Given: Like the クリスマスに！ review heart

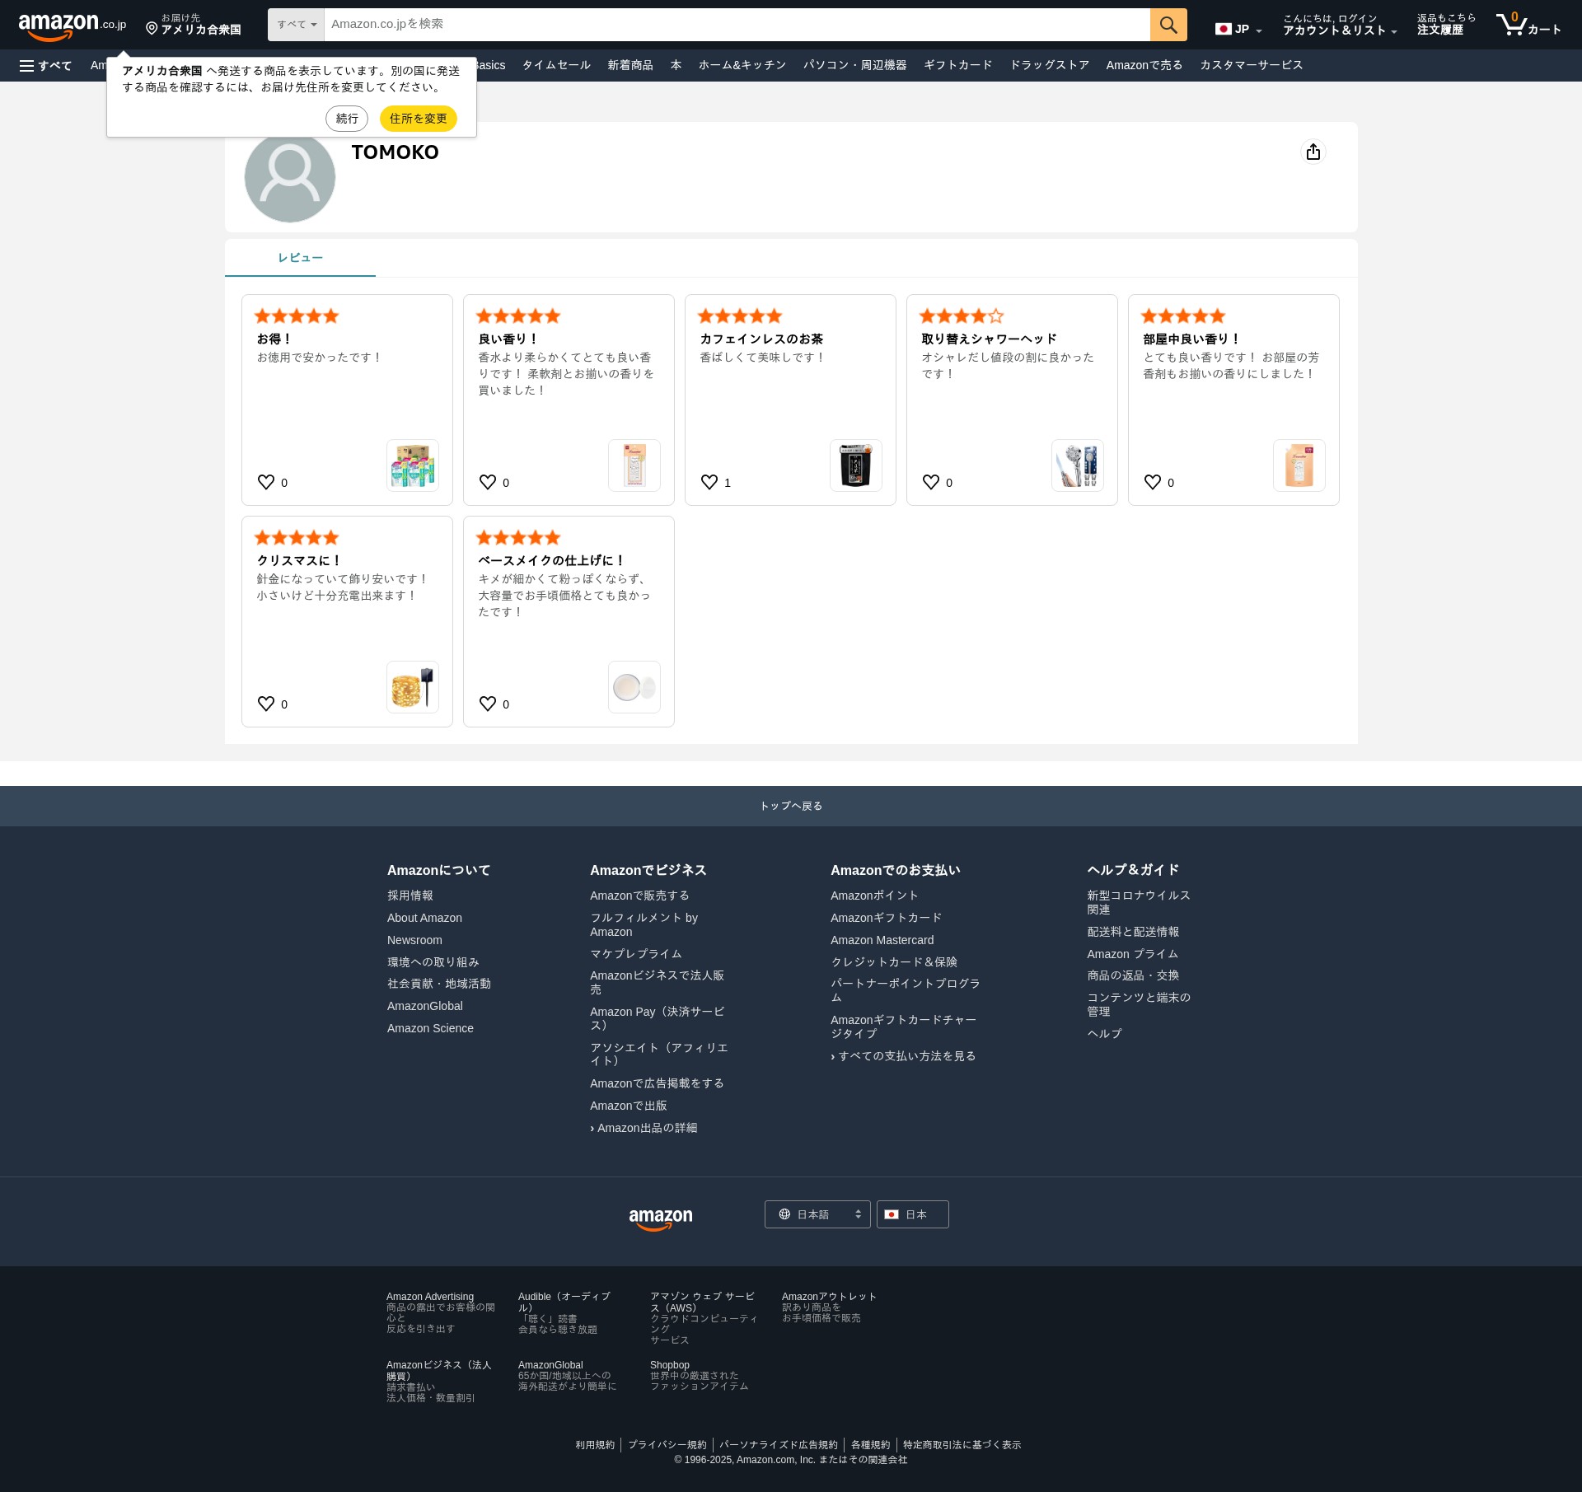Looking at the screenshot, I should click(266, 704).
